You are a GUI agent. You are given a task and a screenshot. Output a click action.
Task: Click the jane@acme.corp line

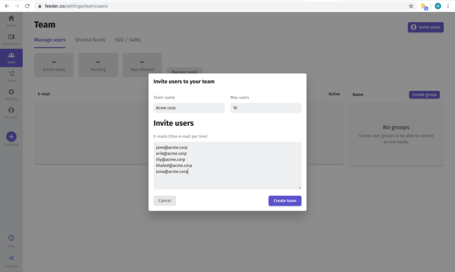pos(172,147)
